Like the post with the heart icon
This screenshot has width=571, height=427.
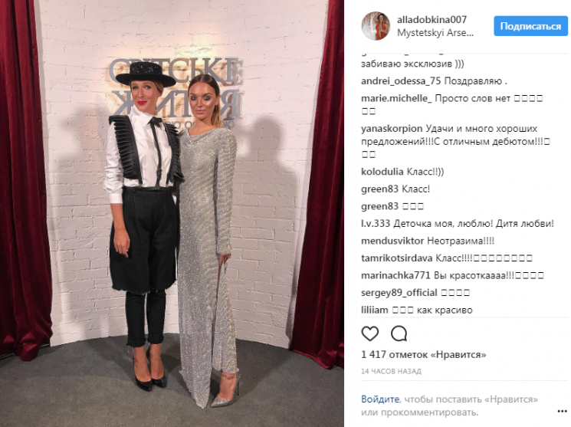coord(369,333)
